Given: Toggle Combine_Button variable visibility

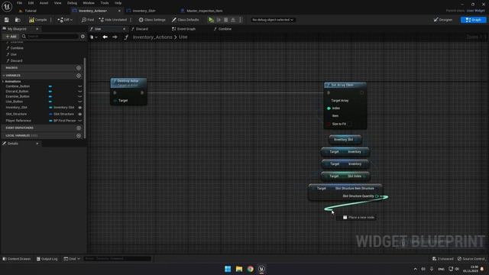Looking at the screenshot, I should pyautogui.click(x=79, y=86).
